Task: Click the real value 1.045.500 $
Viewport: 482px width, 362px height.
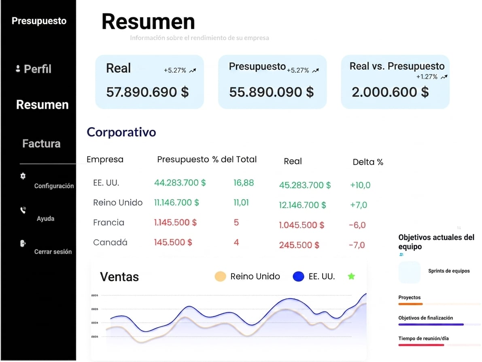Action: (302, 225)
